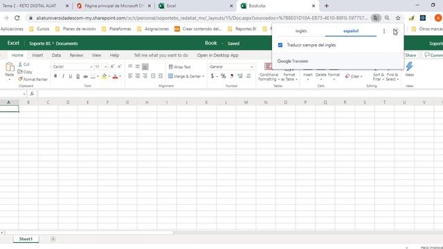Close the Google Translate popup
Screen dimensions: 443x249
coord(395,31)
